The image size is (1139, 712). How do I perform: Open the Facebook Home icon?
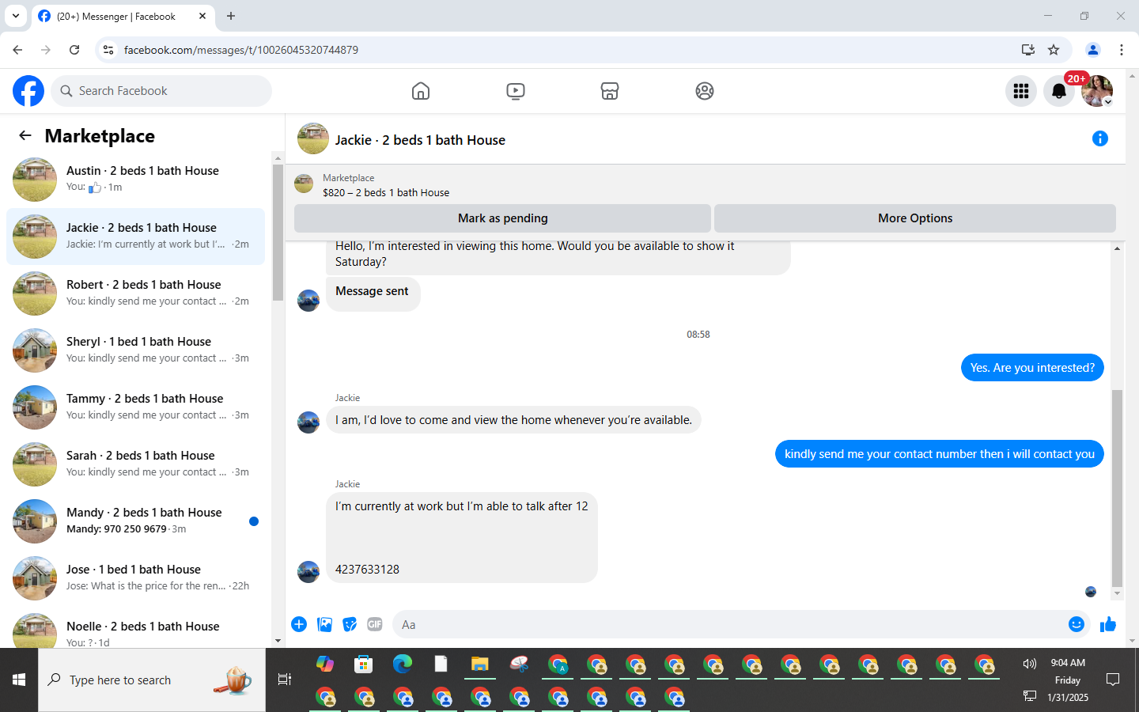coord(421,91)
